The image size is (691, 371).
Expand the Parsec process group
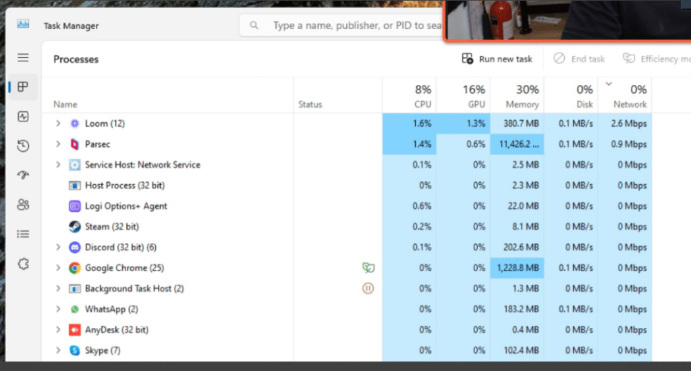(x=58, y=144)
